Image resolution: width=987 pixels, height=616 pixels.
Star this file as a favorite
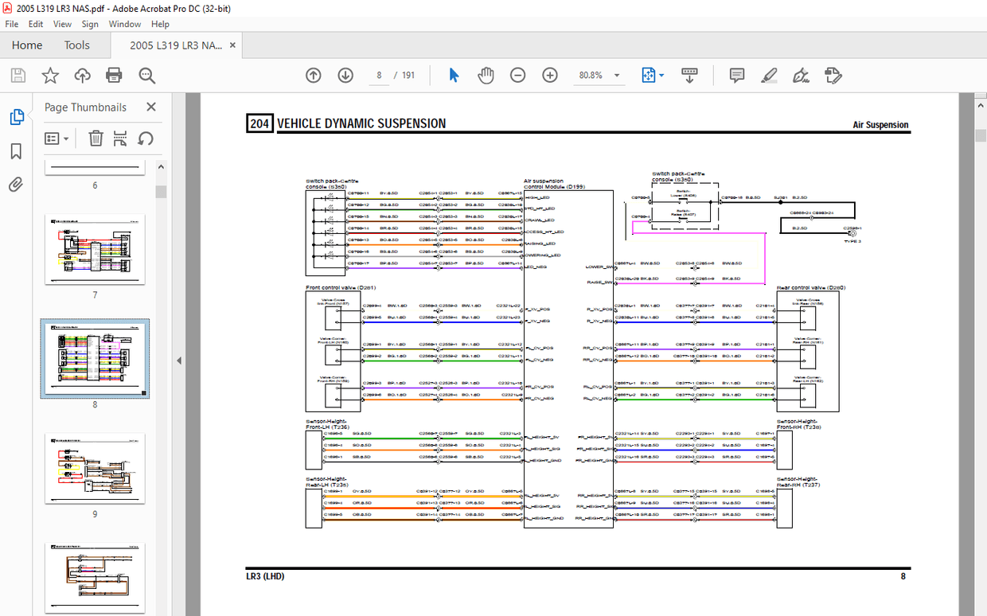(50, 76)
